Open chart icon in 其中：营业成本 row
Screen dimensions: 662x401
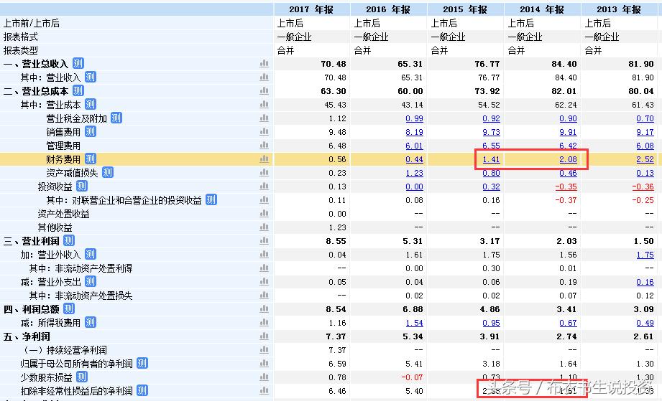click(264, 104)
